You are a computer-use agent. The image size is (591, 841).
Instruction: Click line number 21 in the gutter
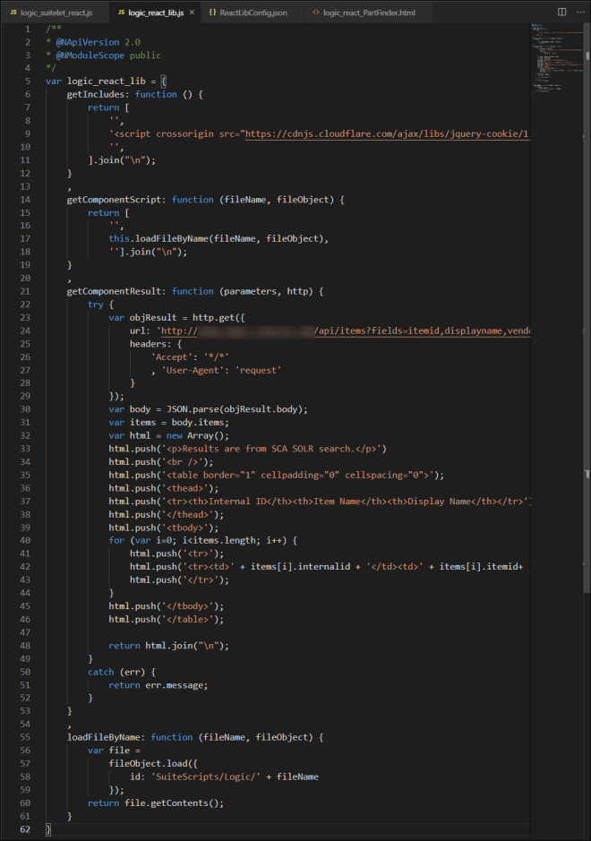26,291
